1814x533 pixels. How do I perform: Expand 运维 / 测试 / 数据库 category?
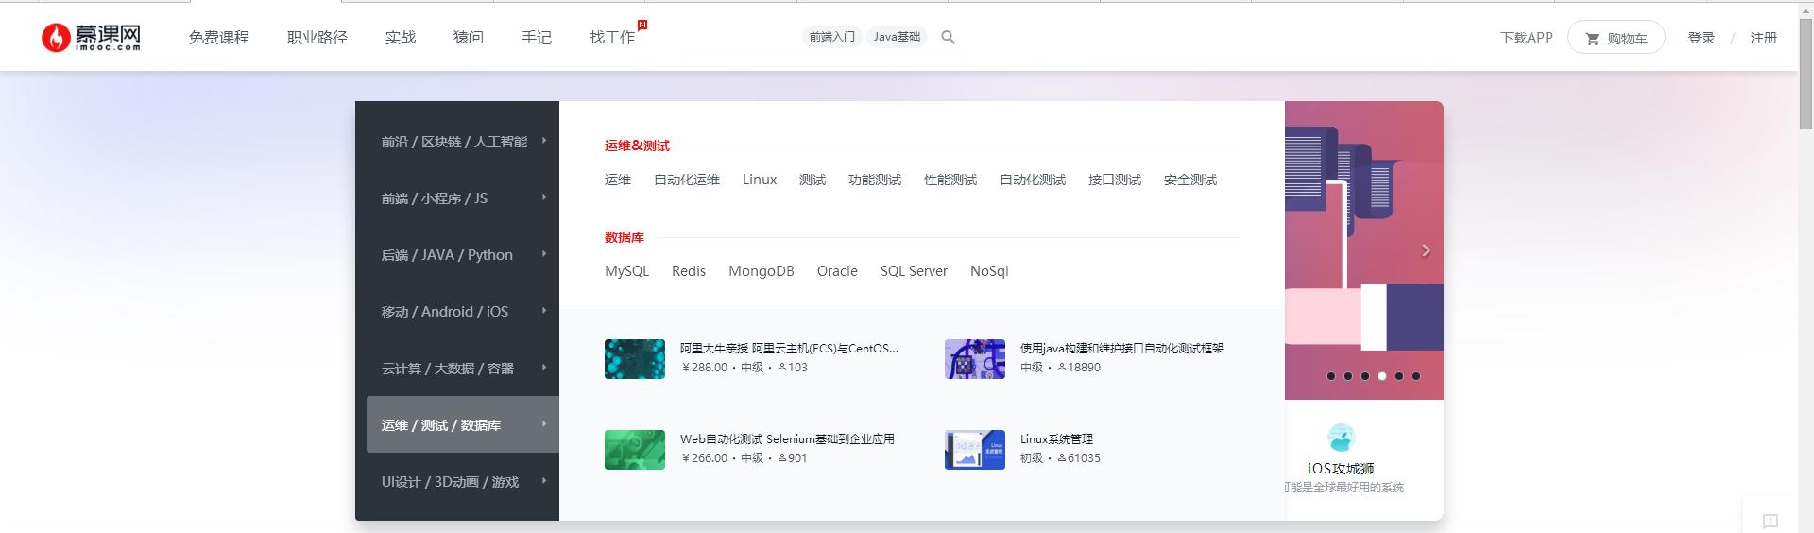[463, 425]
